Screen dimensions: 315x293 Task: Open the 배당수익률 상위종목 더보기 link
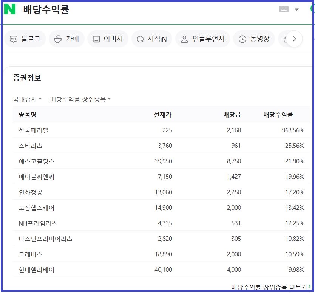(x=271, y=287)
